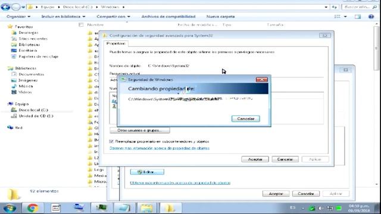The height and width of the screenshot is (214, 381).
Task: Open the Organizar menu
Action: (x=18, y=17)
